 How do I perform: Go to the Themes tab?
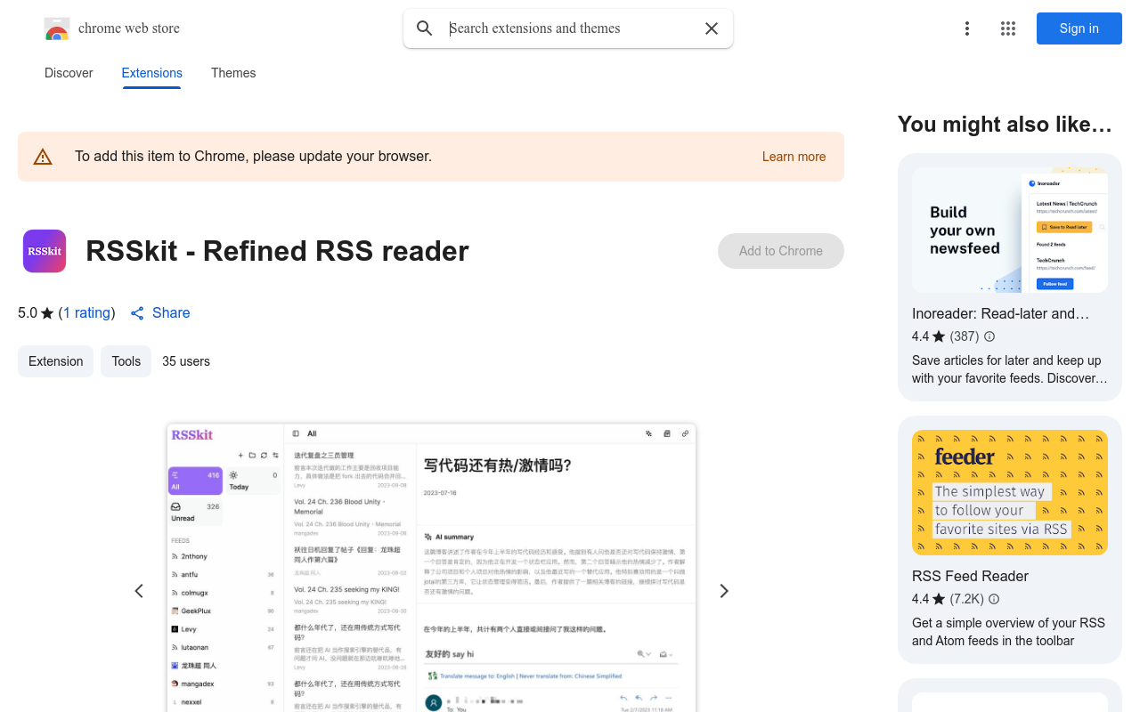(x=233, y=73)
